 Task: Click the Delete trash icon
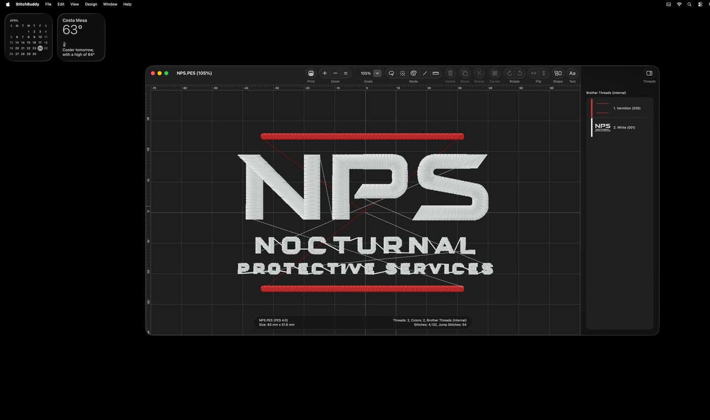450,73
